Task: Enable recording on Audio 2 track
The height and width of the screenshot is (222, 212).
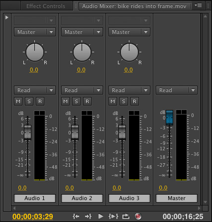Action: 87,101
